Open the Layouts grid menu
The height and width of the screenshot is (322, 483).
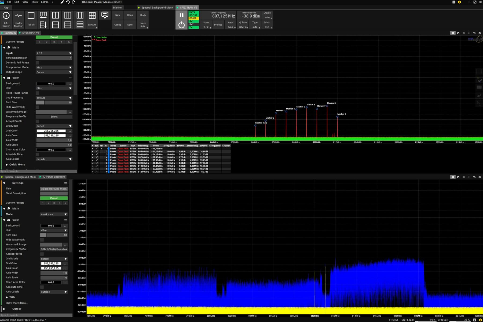click(92, 19)
